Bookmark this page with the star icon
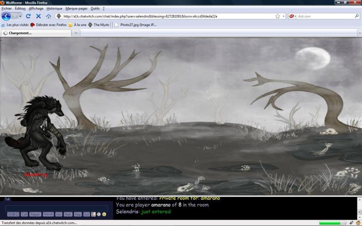Screen dimensions: 362x226 [x=277, y=16]
